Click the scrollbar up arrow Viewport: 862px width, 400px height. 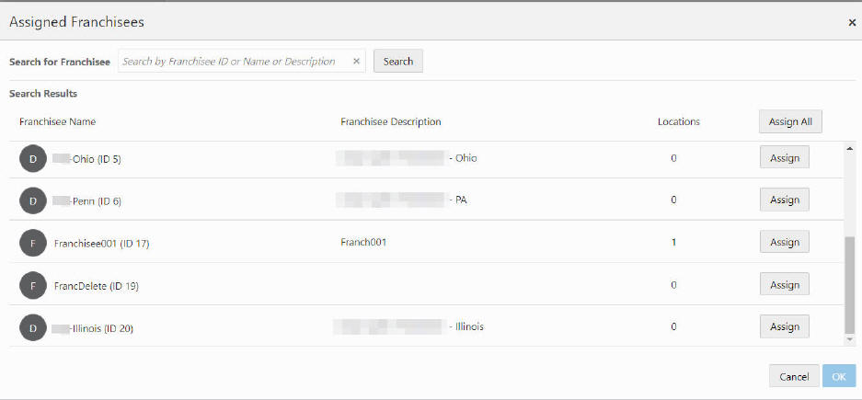[x=850, y=148]
